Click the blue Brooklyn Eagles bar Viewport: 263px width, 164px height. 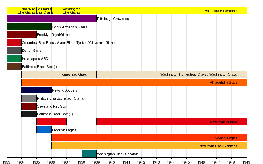[44, 130]
